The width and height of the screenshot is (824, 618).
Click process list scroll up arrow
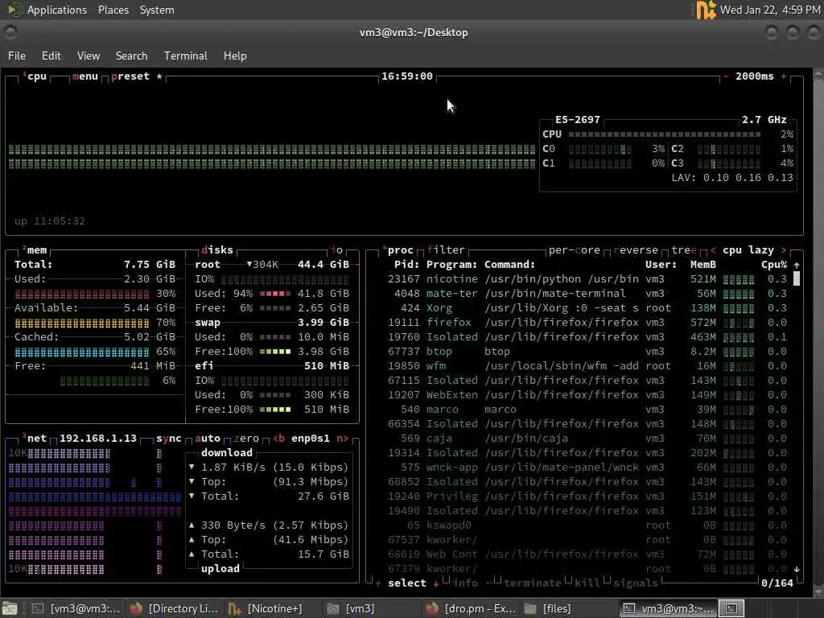pyautogui.click(x=797, y=266)
